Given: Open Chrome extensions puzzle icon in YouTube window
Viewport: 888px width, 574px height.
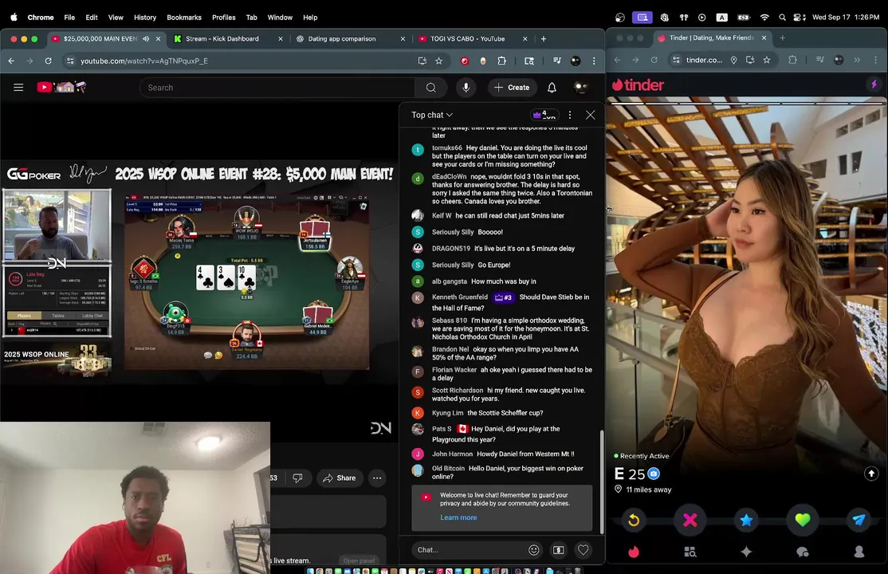Looking at the screenshot, I should pos(501,61).
